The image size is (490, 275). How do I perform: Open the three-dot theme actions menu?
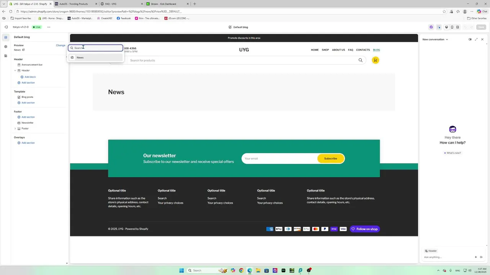click(49, 27)
